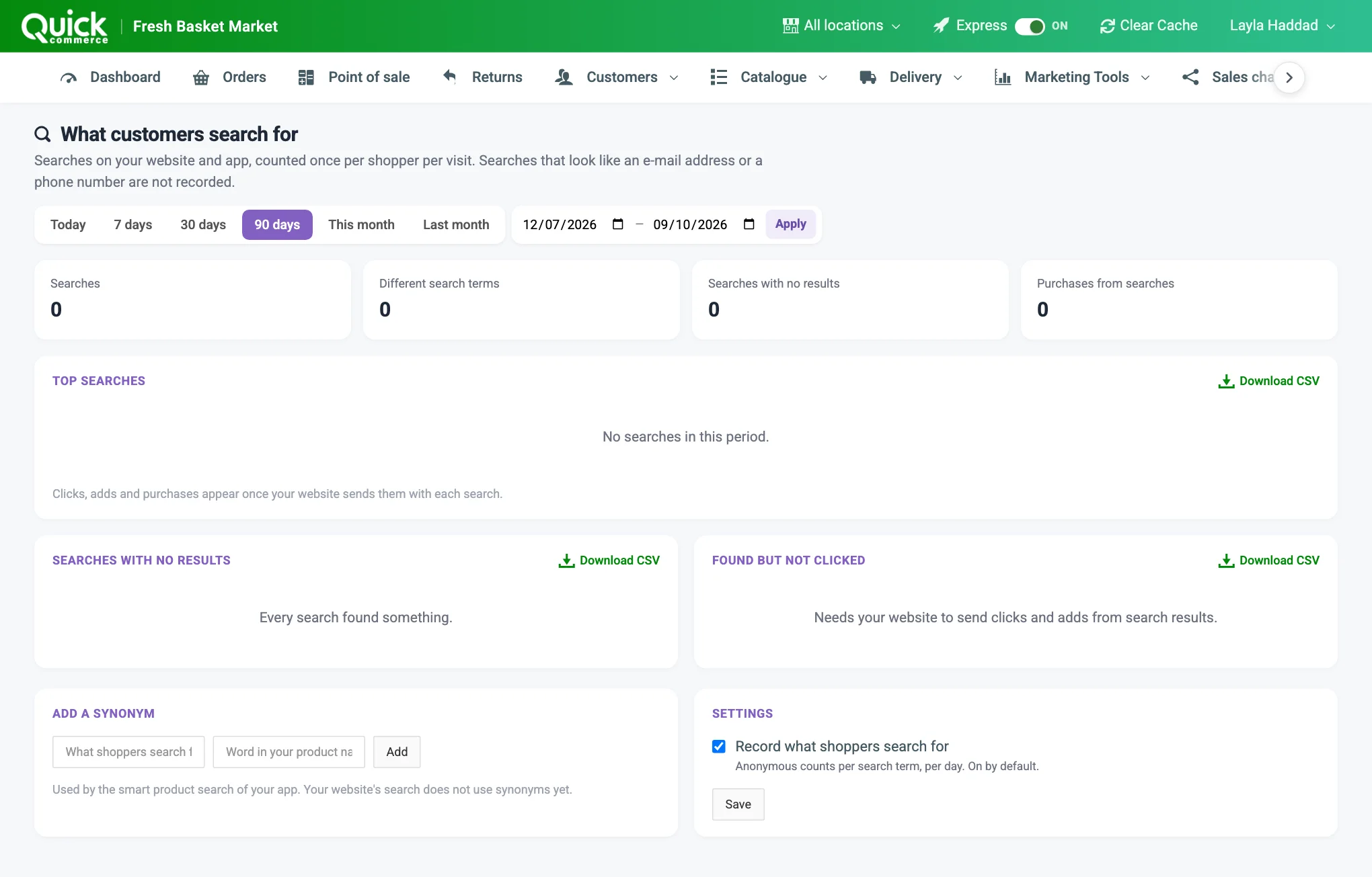The height and width of the screenshot is (877, 1372).
Task: Apply the custom date range
Action: (x=790, y=224)
